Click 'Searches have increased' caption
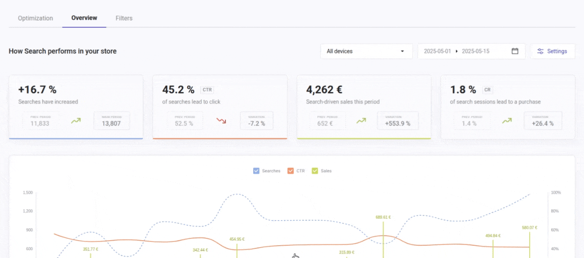584x258 pixels. [x=48, y=102]
